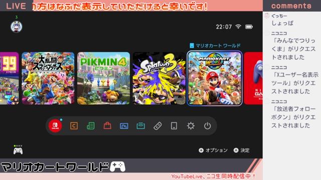The height and width of the screenshot is (180, 321).
Task: Open Nintendo eShop shopping bag icon
Action: point(107,125)
